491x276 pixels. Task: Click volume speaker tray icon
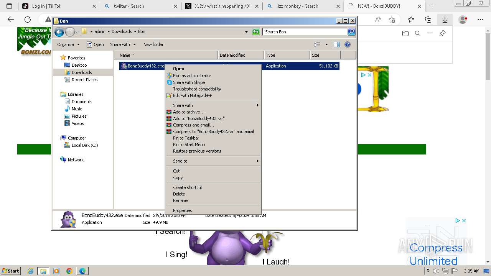click(436, 271)
